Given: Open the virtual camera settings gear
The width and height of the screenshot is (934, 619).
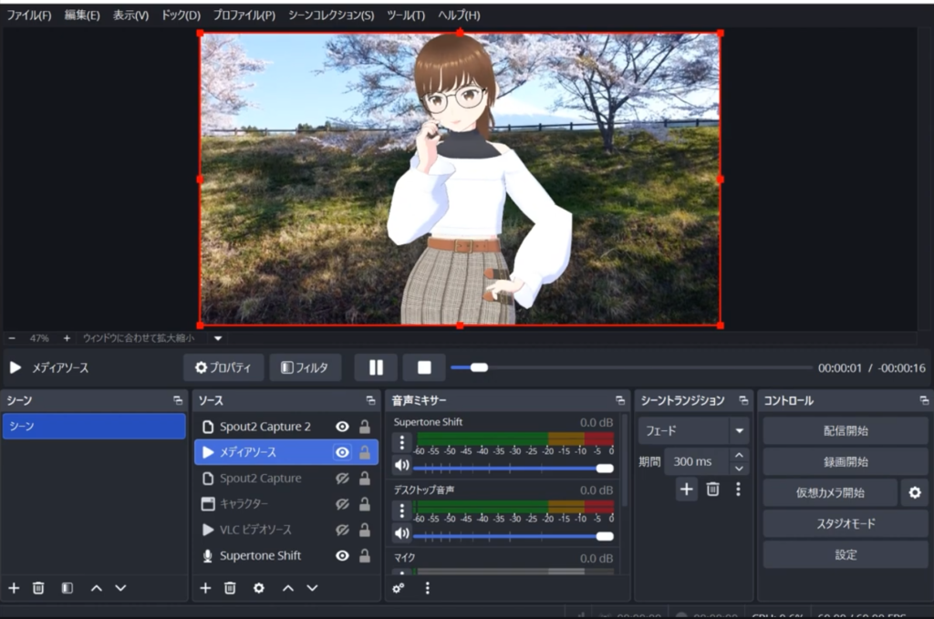Looking at the screenshot, I should [x=914, y=492].
